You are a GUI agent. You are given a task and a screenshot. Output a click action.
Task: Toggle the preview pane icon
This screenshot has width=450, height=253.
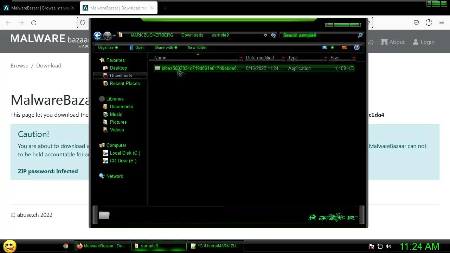coord(344,47)
